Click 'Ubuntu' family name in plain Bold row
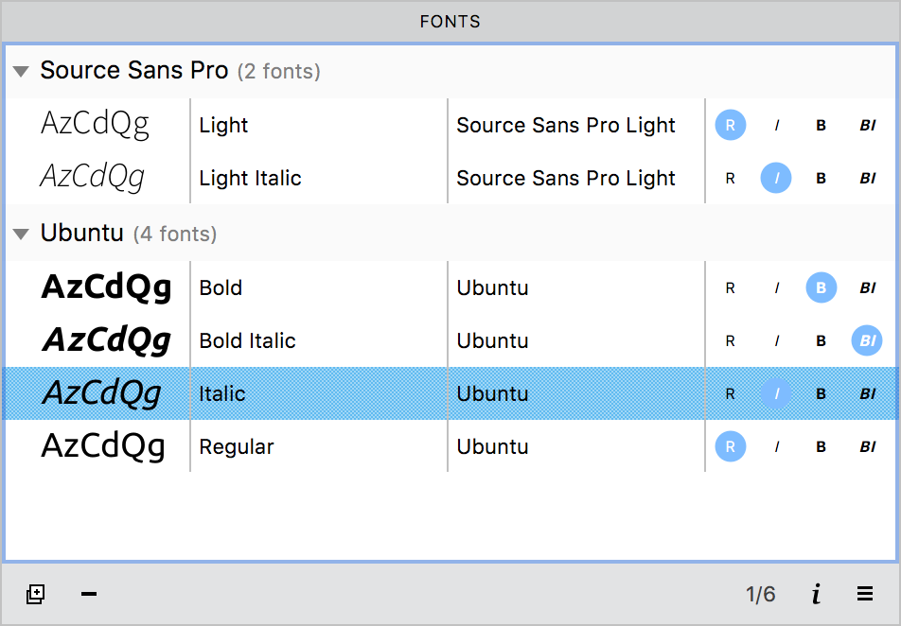This screenshot has height=626, width=901. tap(492, 287)
